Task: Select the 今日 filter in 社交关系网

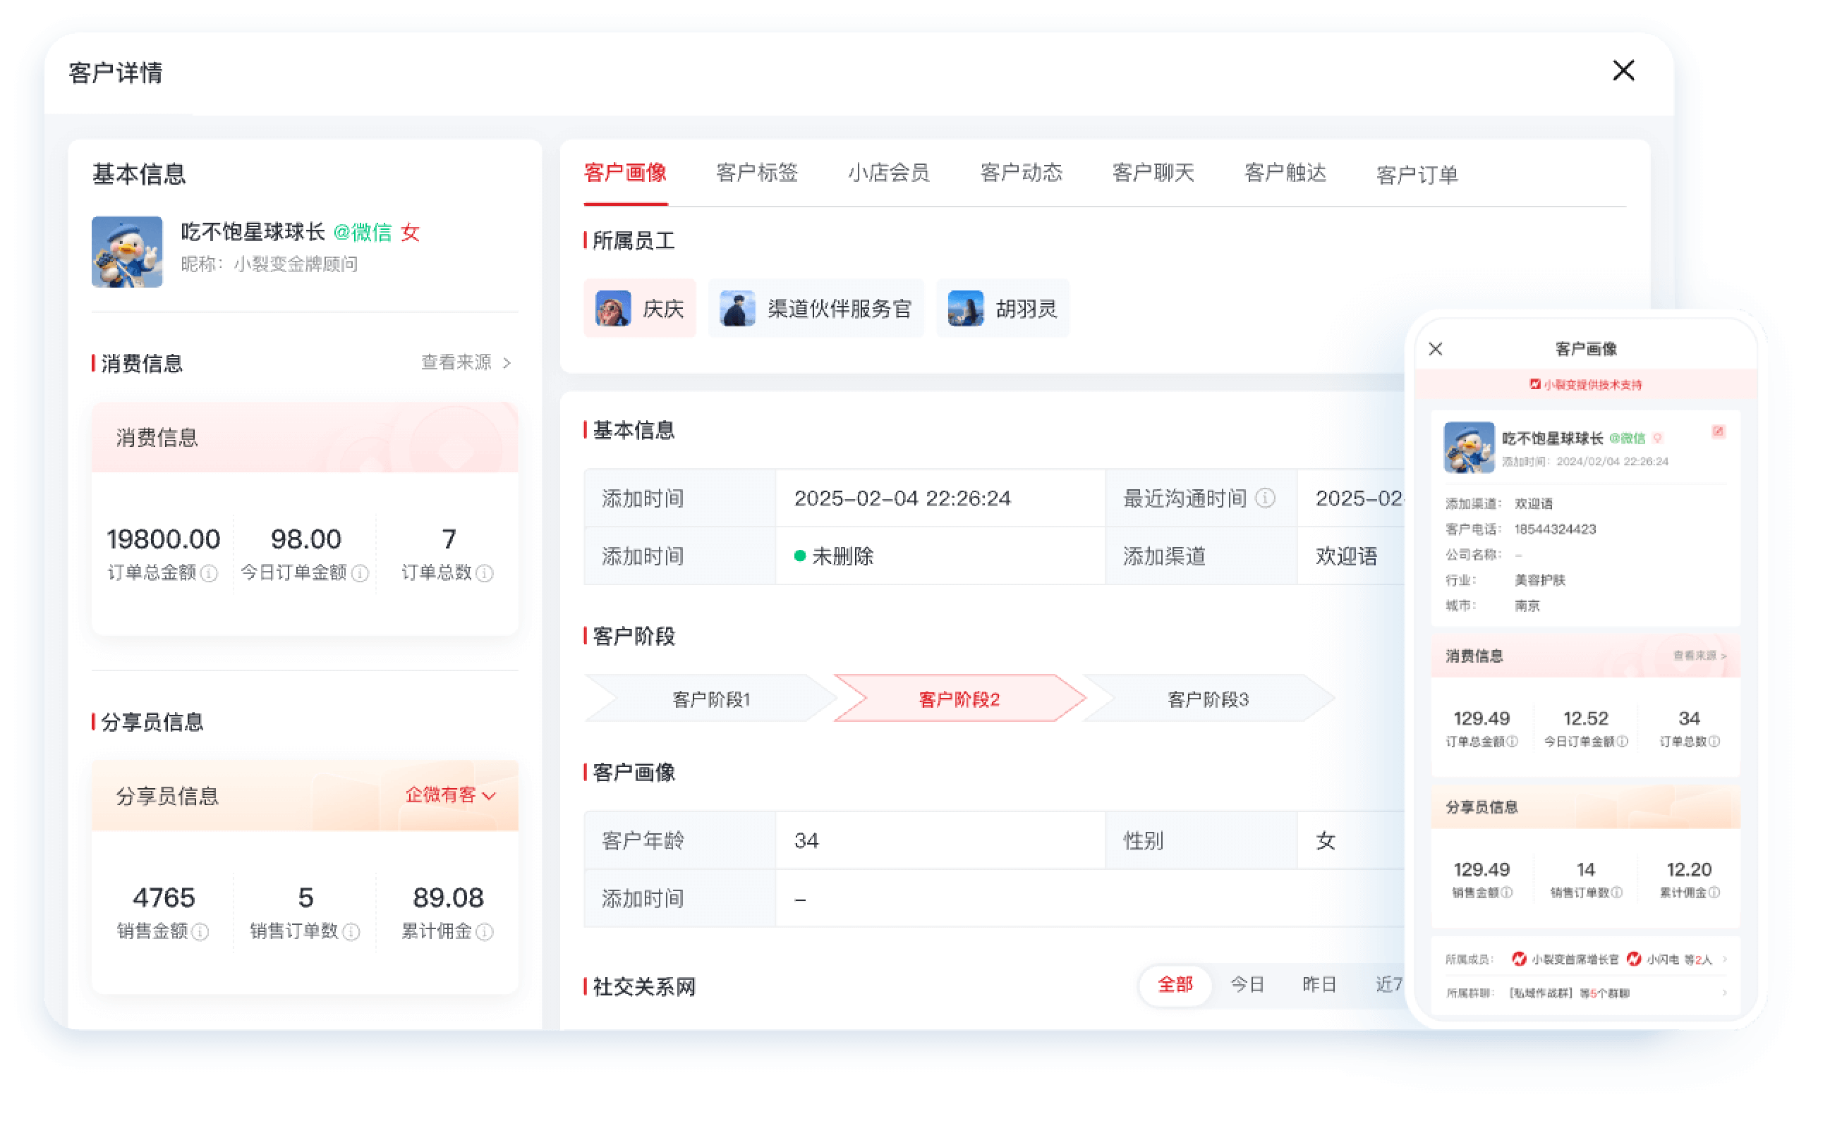Action: [x=1247, y=984]
